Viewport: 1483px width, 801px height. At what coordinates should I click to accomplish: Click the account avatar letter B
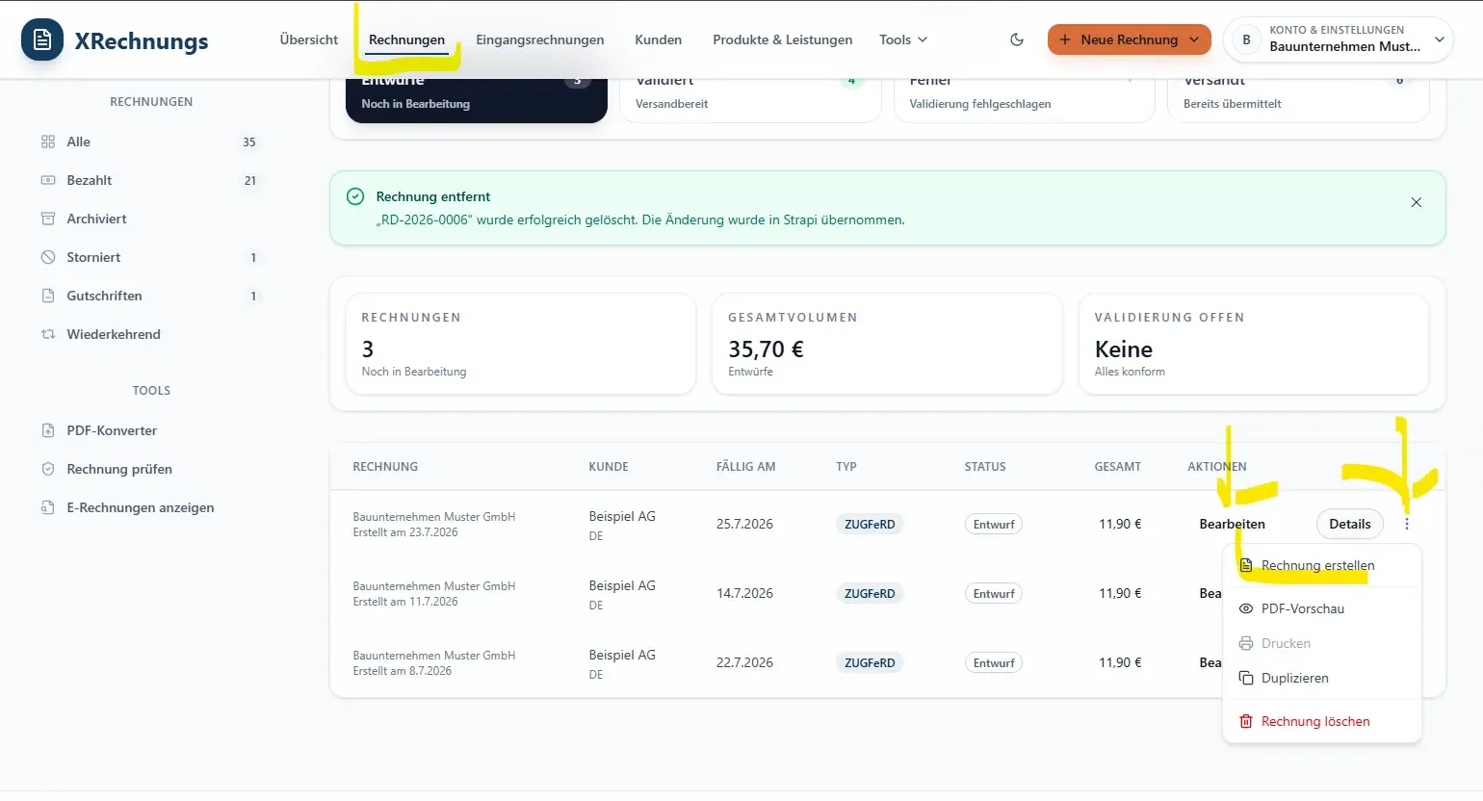(1247, 39)
